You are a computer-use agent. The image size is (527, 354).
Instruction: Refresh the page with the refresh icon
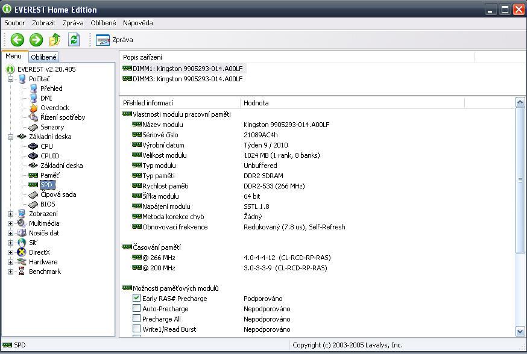(x=74, y=40)
